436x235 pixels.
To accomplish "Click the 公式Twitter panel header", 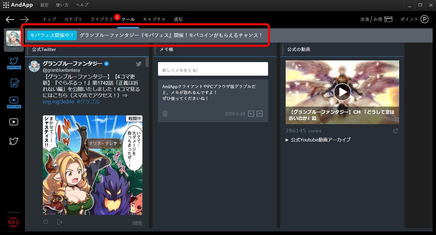I will [x=44, y=49].
